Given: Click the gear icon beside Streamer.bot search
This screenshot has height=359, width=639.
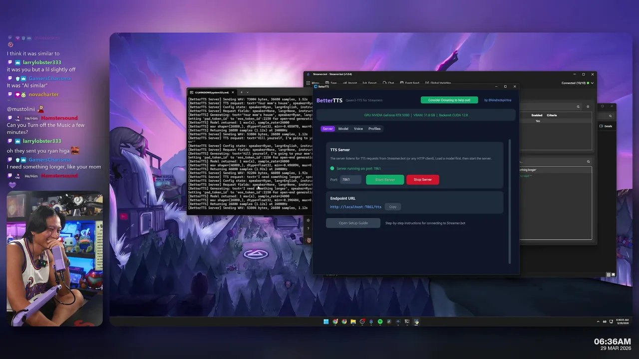Looking at the screenshot, I should [x=588, y=107].
